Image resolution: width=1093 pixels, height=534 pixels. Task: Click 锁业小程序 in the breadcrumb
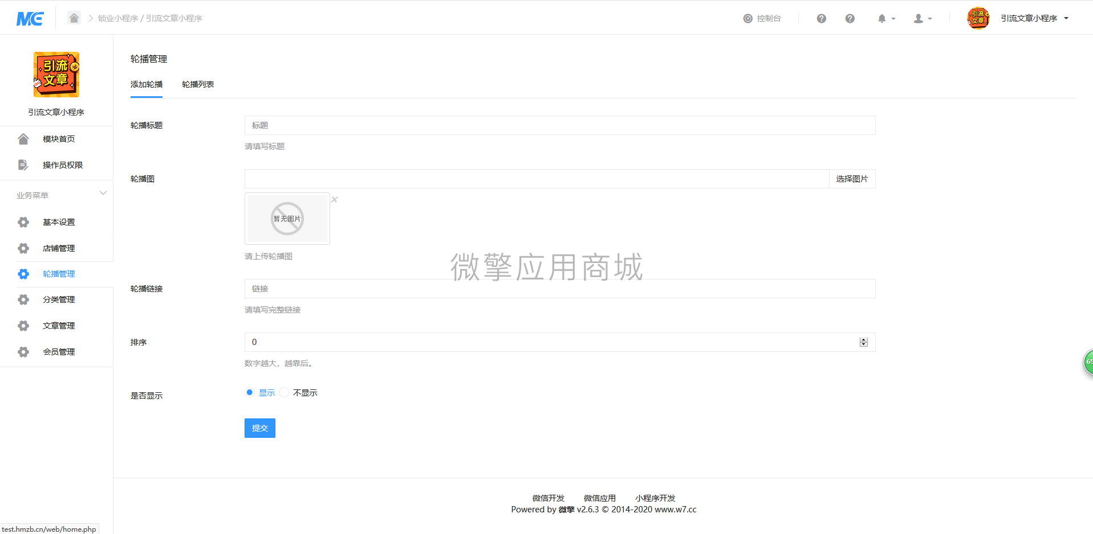pos(118,18)
